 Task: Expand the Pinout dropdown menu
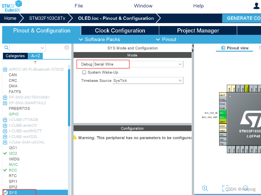coord(166,40)
